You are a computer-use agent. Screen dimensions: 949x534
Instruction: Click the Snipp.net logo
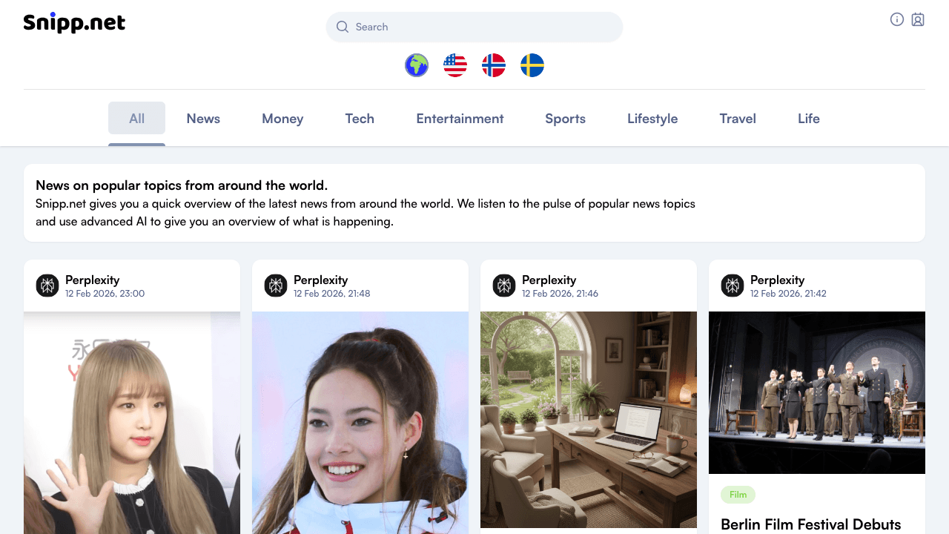pyautogui.click(x=74, y=23)
